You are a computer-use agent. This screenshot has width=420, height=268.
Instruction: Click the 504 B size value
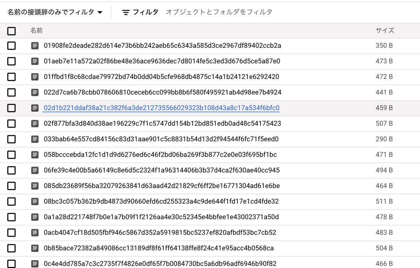384,248
